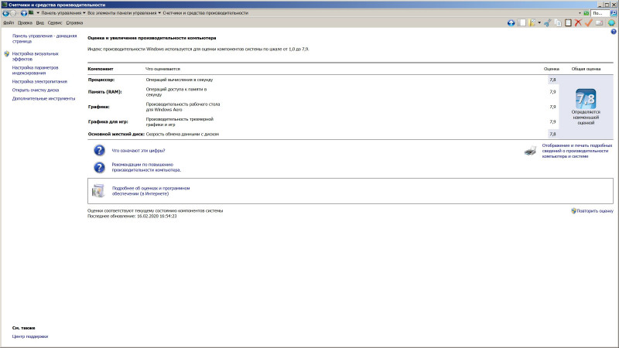Click detailed performance info print link
The width and height of the screenshot is (619, 348).
point(576,151)
